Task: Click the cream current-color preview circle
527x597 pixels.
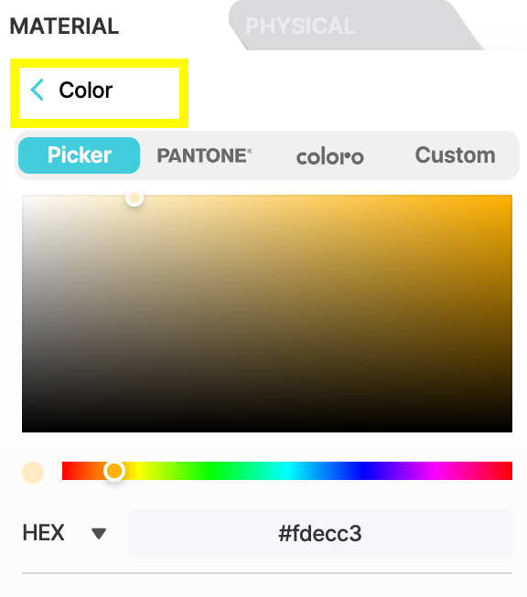Action: 33,473
